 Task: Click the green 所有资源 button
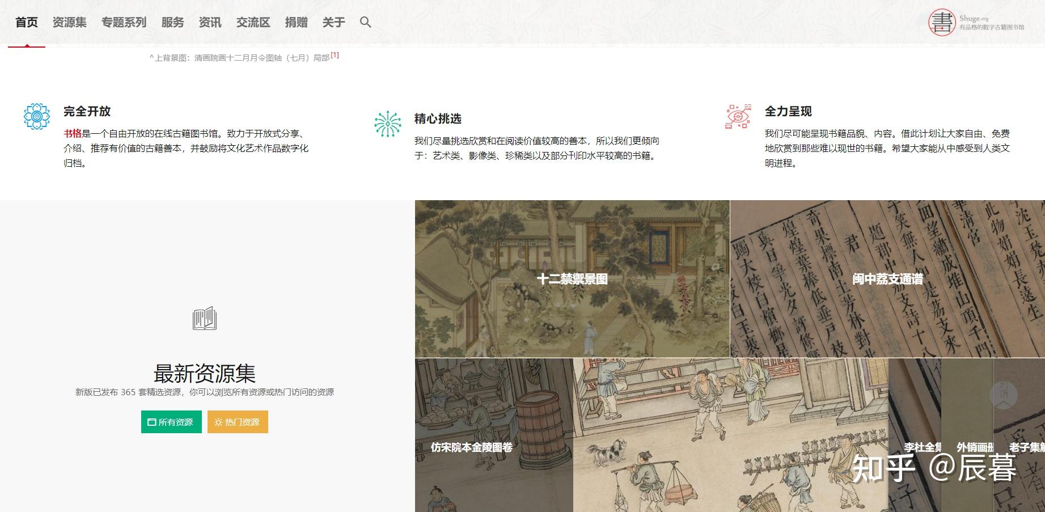pos(171,422)
